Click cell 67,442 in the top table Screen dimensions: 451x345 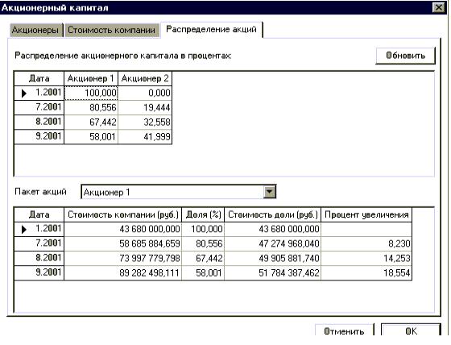coord(91,122)
